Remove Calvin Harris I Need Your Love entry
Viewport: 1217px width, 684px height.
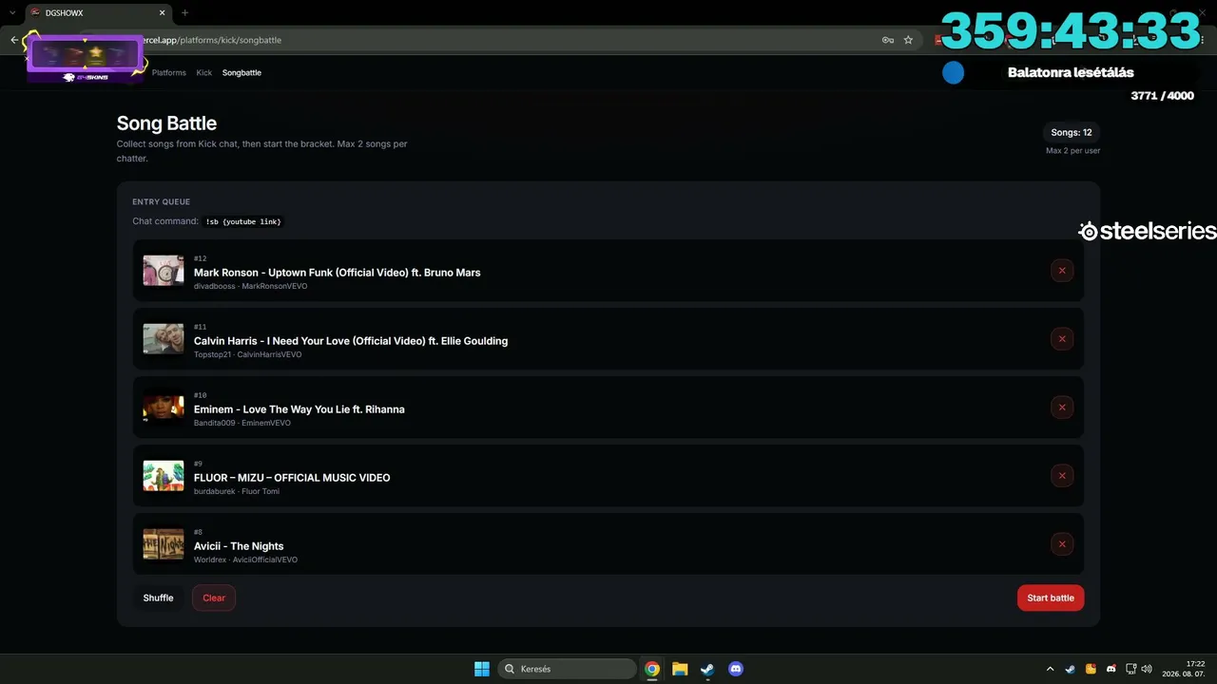(1062, 339)
